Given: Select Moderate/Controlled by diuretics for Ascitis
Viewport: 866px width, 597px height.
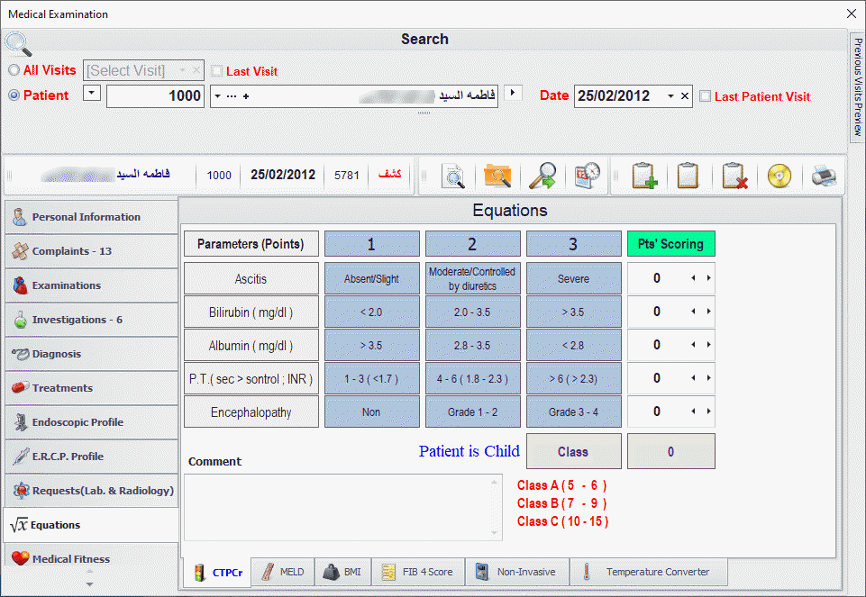Looking at the screenshot, I should click(472, 276).
